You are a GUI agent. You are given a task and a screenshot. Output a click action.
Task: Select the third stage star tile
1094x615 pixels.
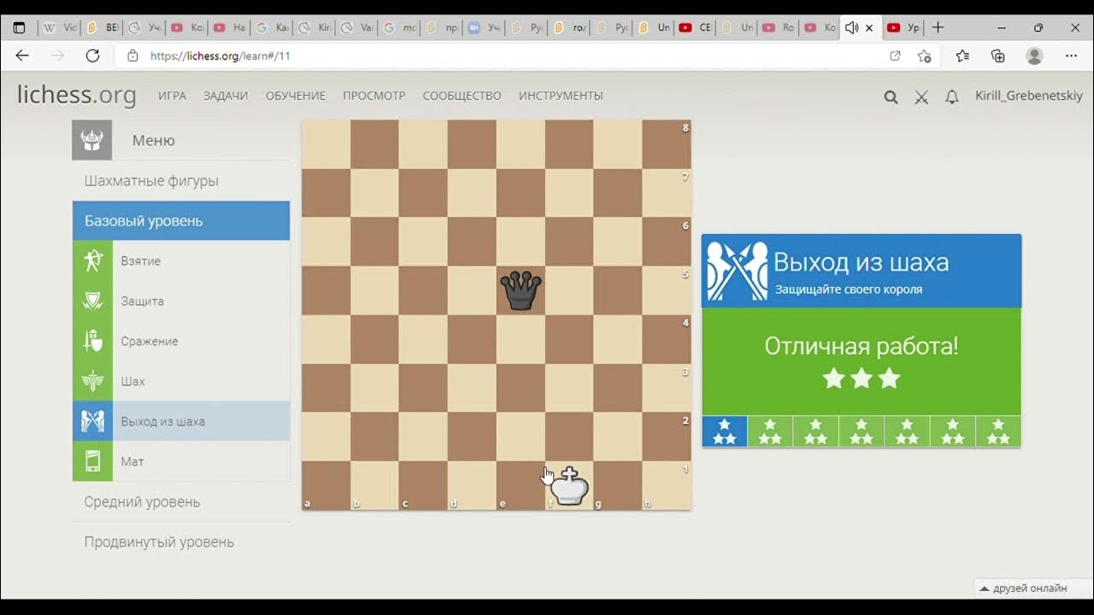tap(815, 431)
